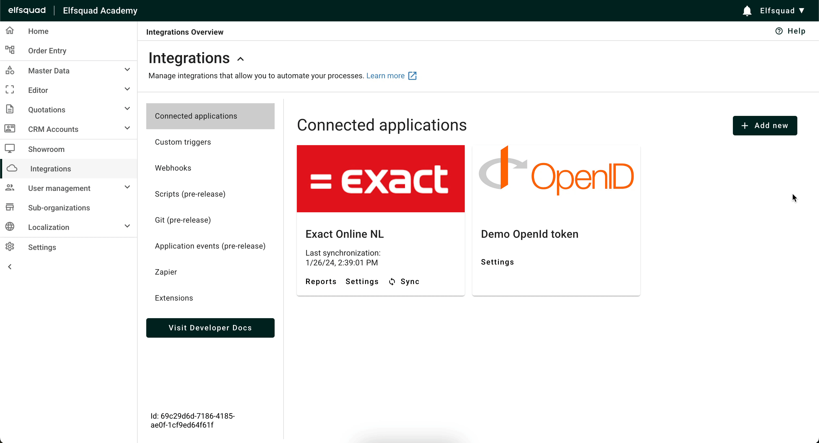This screenshot has width=819, height=443.
Task: Open Showroom menu label
Action: pyautogui.click(x=46, y=149)
